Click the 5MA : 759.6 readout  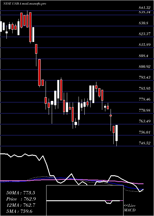click(x=19, y=211)
